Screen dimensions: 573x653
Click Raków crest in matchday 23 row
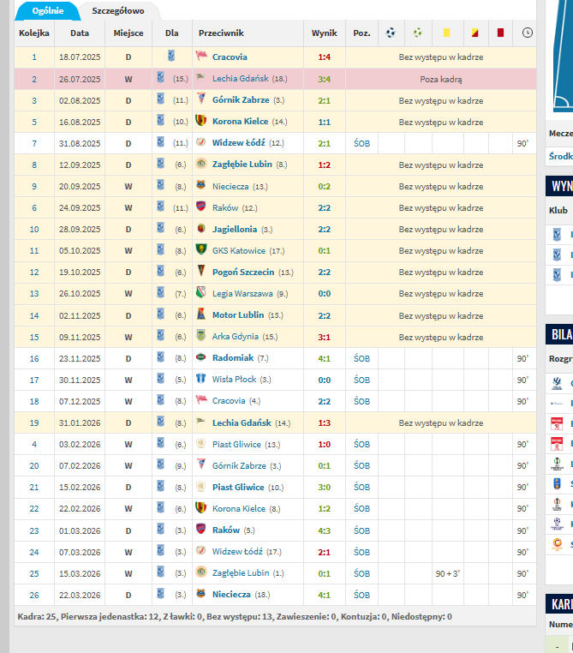(x=201, y=529)
